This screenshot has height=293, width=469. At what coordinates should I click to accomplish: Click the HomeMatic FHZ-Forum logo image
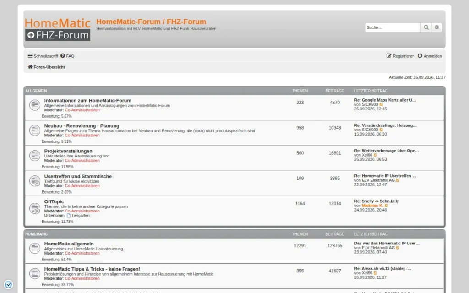pos(58,29)
